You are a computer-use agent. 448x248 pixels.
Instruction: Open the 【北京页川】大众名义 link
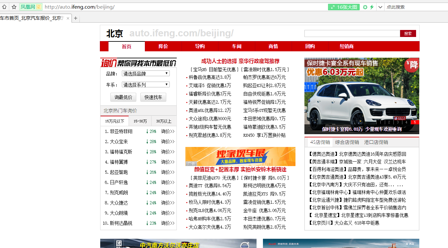pos(344,223)
